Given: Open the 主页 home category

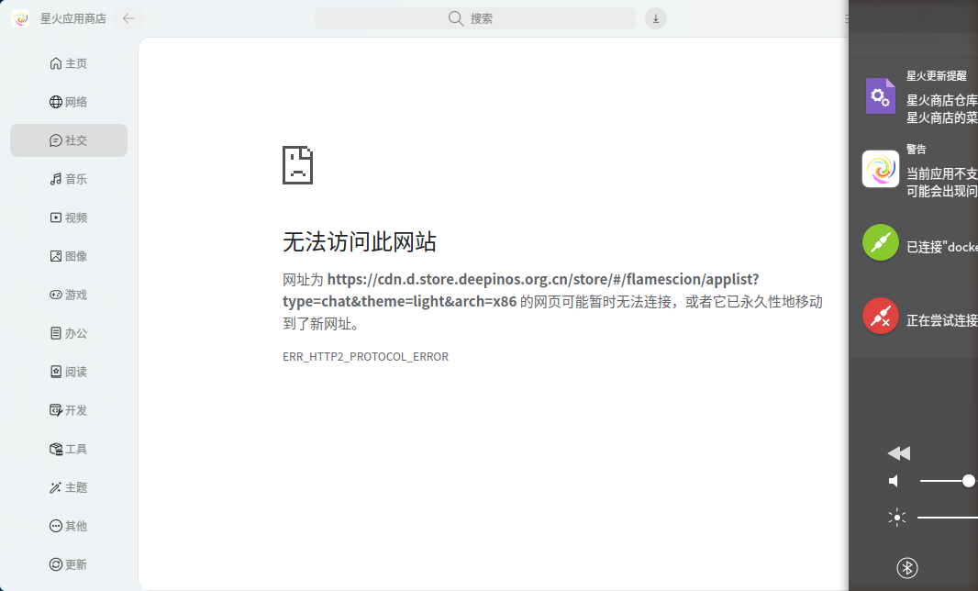Looking at the screenshot, I should tap(69, 63).
